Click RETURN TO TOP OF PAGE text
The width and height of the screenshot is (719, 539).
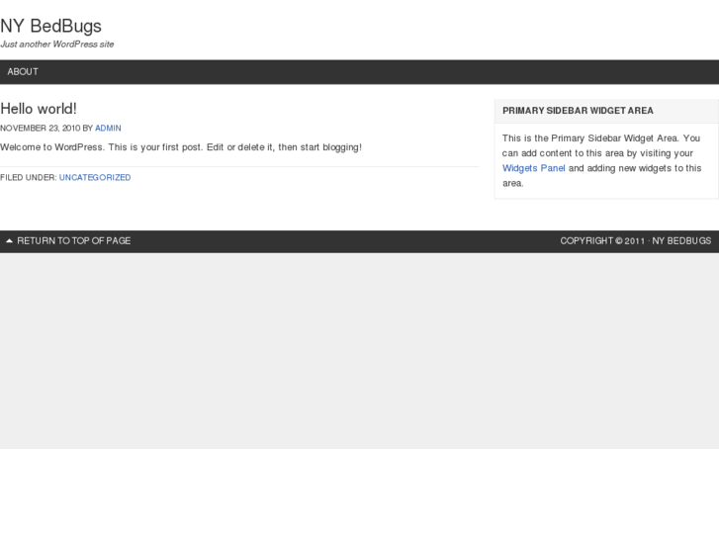click(x=74, y=241)
